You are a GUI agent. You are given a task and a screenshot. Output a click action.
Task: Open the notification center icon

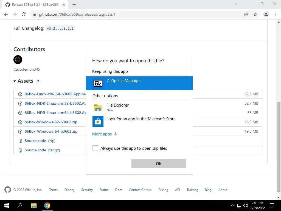pyautogui.click(x=272, y=206)
